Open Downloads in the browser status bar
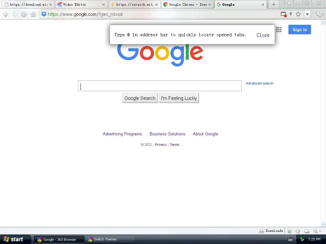Screen dimensions: 326x244 271,231
